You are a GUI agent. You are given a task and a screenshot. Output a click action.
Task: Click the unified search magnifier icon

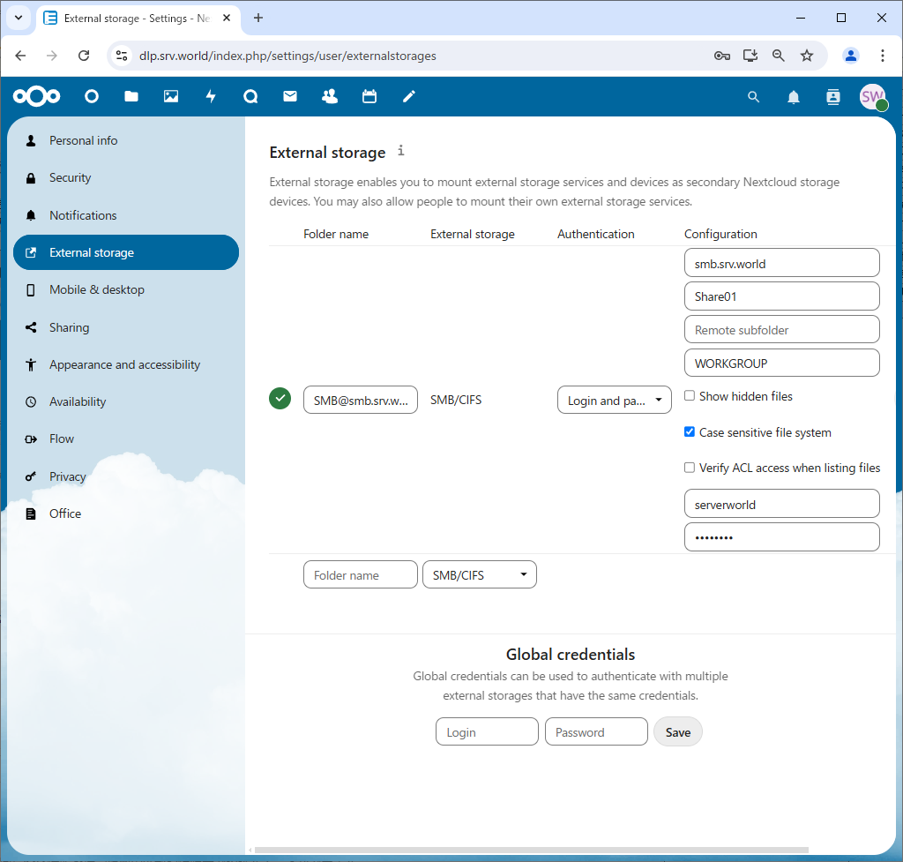point(753,97)
